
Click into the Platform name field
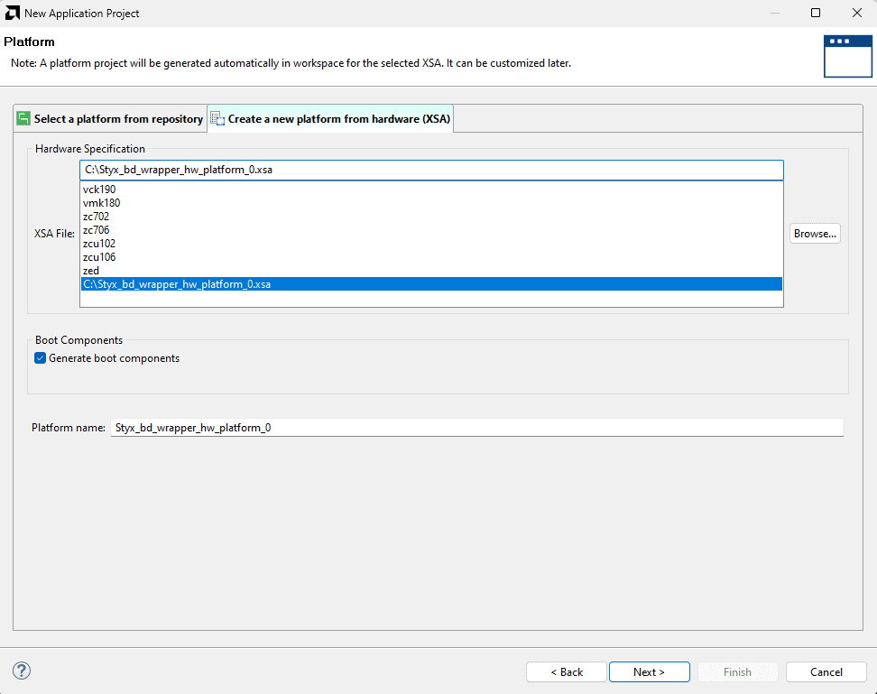[476, 428]
